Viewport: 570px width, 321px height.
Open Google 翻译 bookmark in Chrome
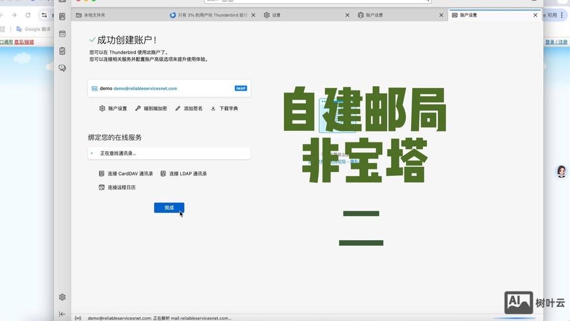pyautogui.click(x=33, y=29)
